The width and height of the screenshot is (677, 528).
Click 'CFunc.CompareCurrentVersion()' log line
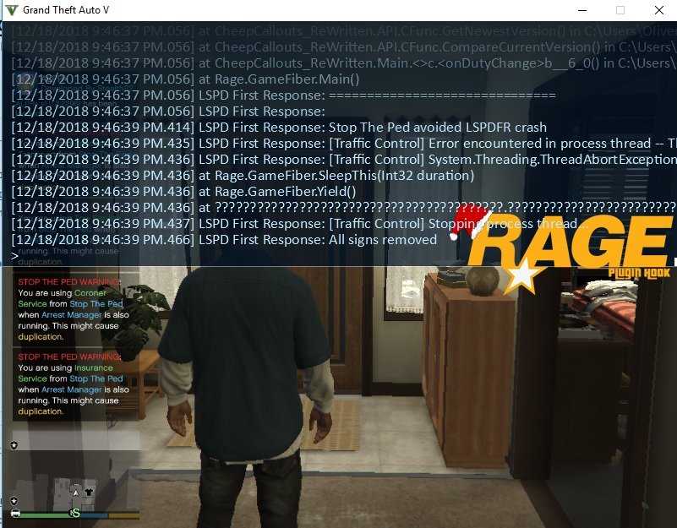(344, 47)
